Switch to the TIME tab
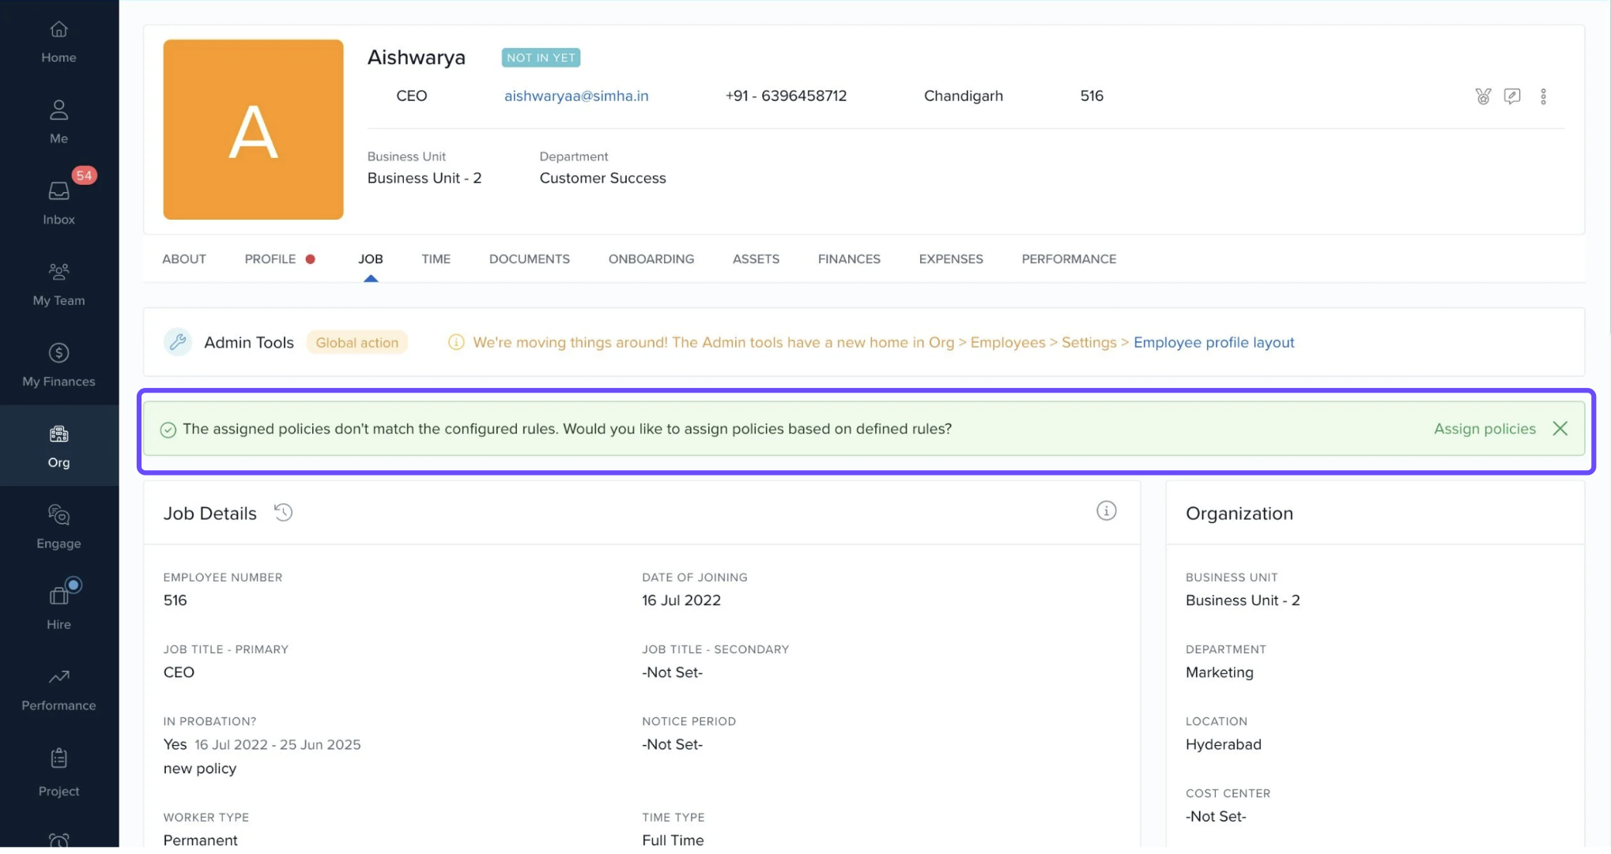 [436, 259]
